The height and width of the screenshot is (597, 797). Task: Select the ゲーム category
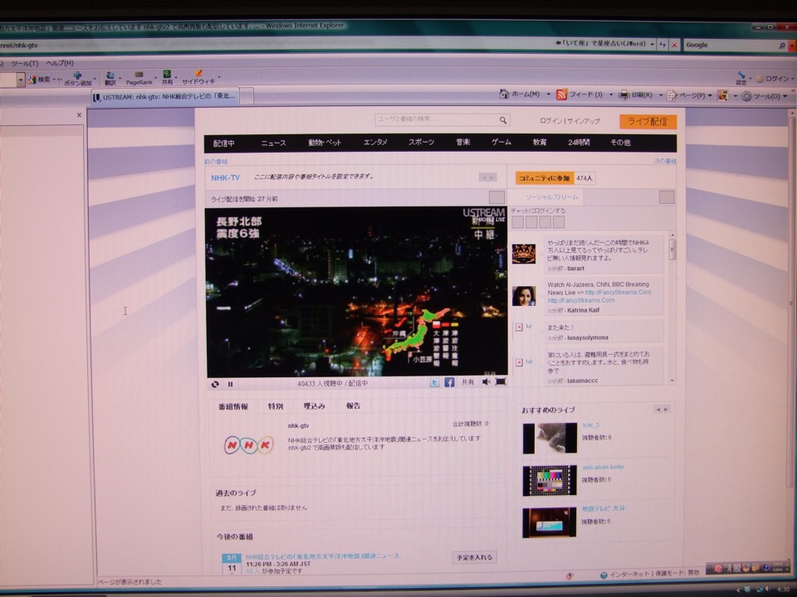point(501,142)
